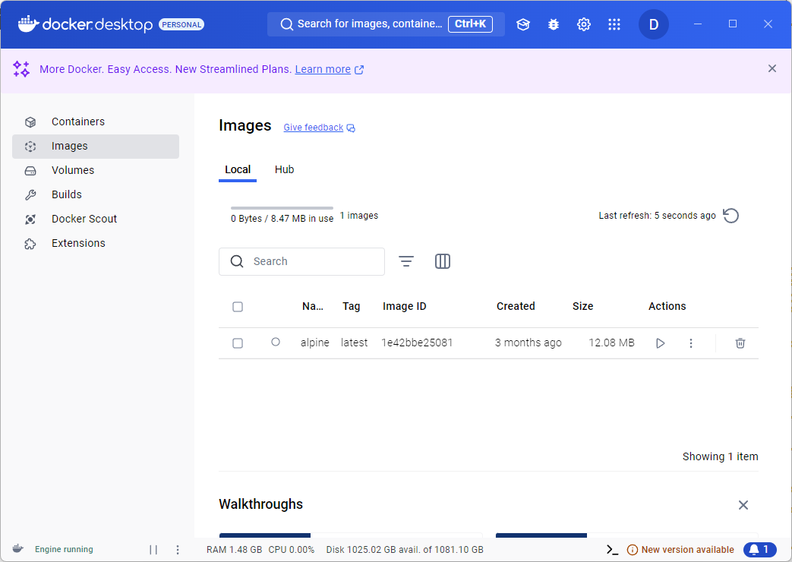Click the Docker Scout icon in sidebar

point(30,219)
